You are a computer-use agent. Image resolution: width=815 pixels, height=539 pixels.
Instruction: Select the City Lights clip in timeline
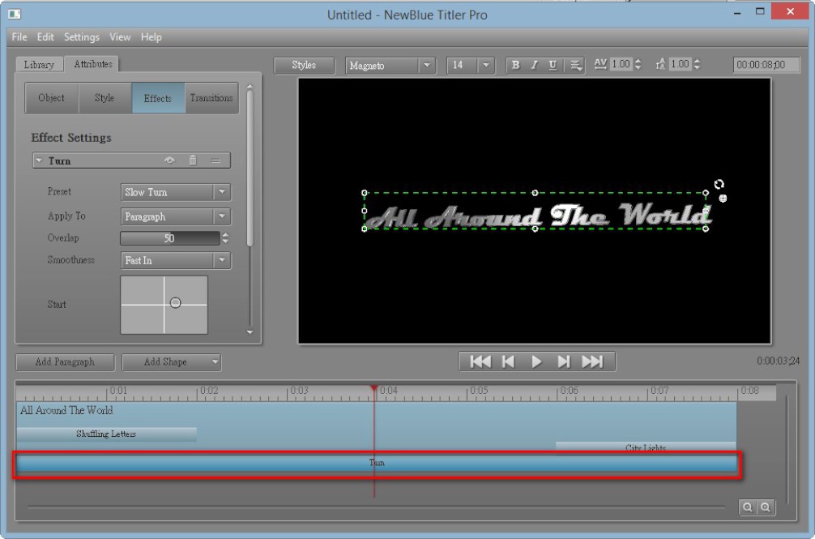646,447
